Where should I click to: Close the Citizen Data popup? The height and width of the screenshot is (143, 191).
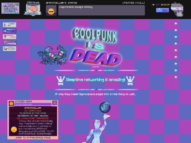tap(55, 103)
